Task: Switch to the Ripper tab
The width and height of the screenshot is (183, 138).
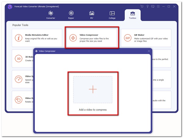Action: coord(71,15)
